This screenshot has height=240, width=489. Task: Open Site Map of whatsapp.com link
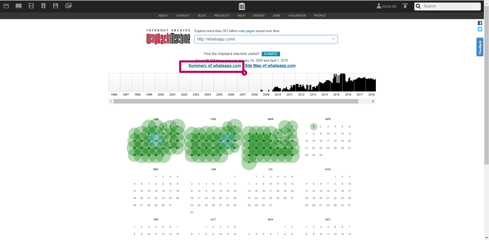click(270, 66)
